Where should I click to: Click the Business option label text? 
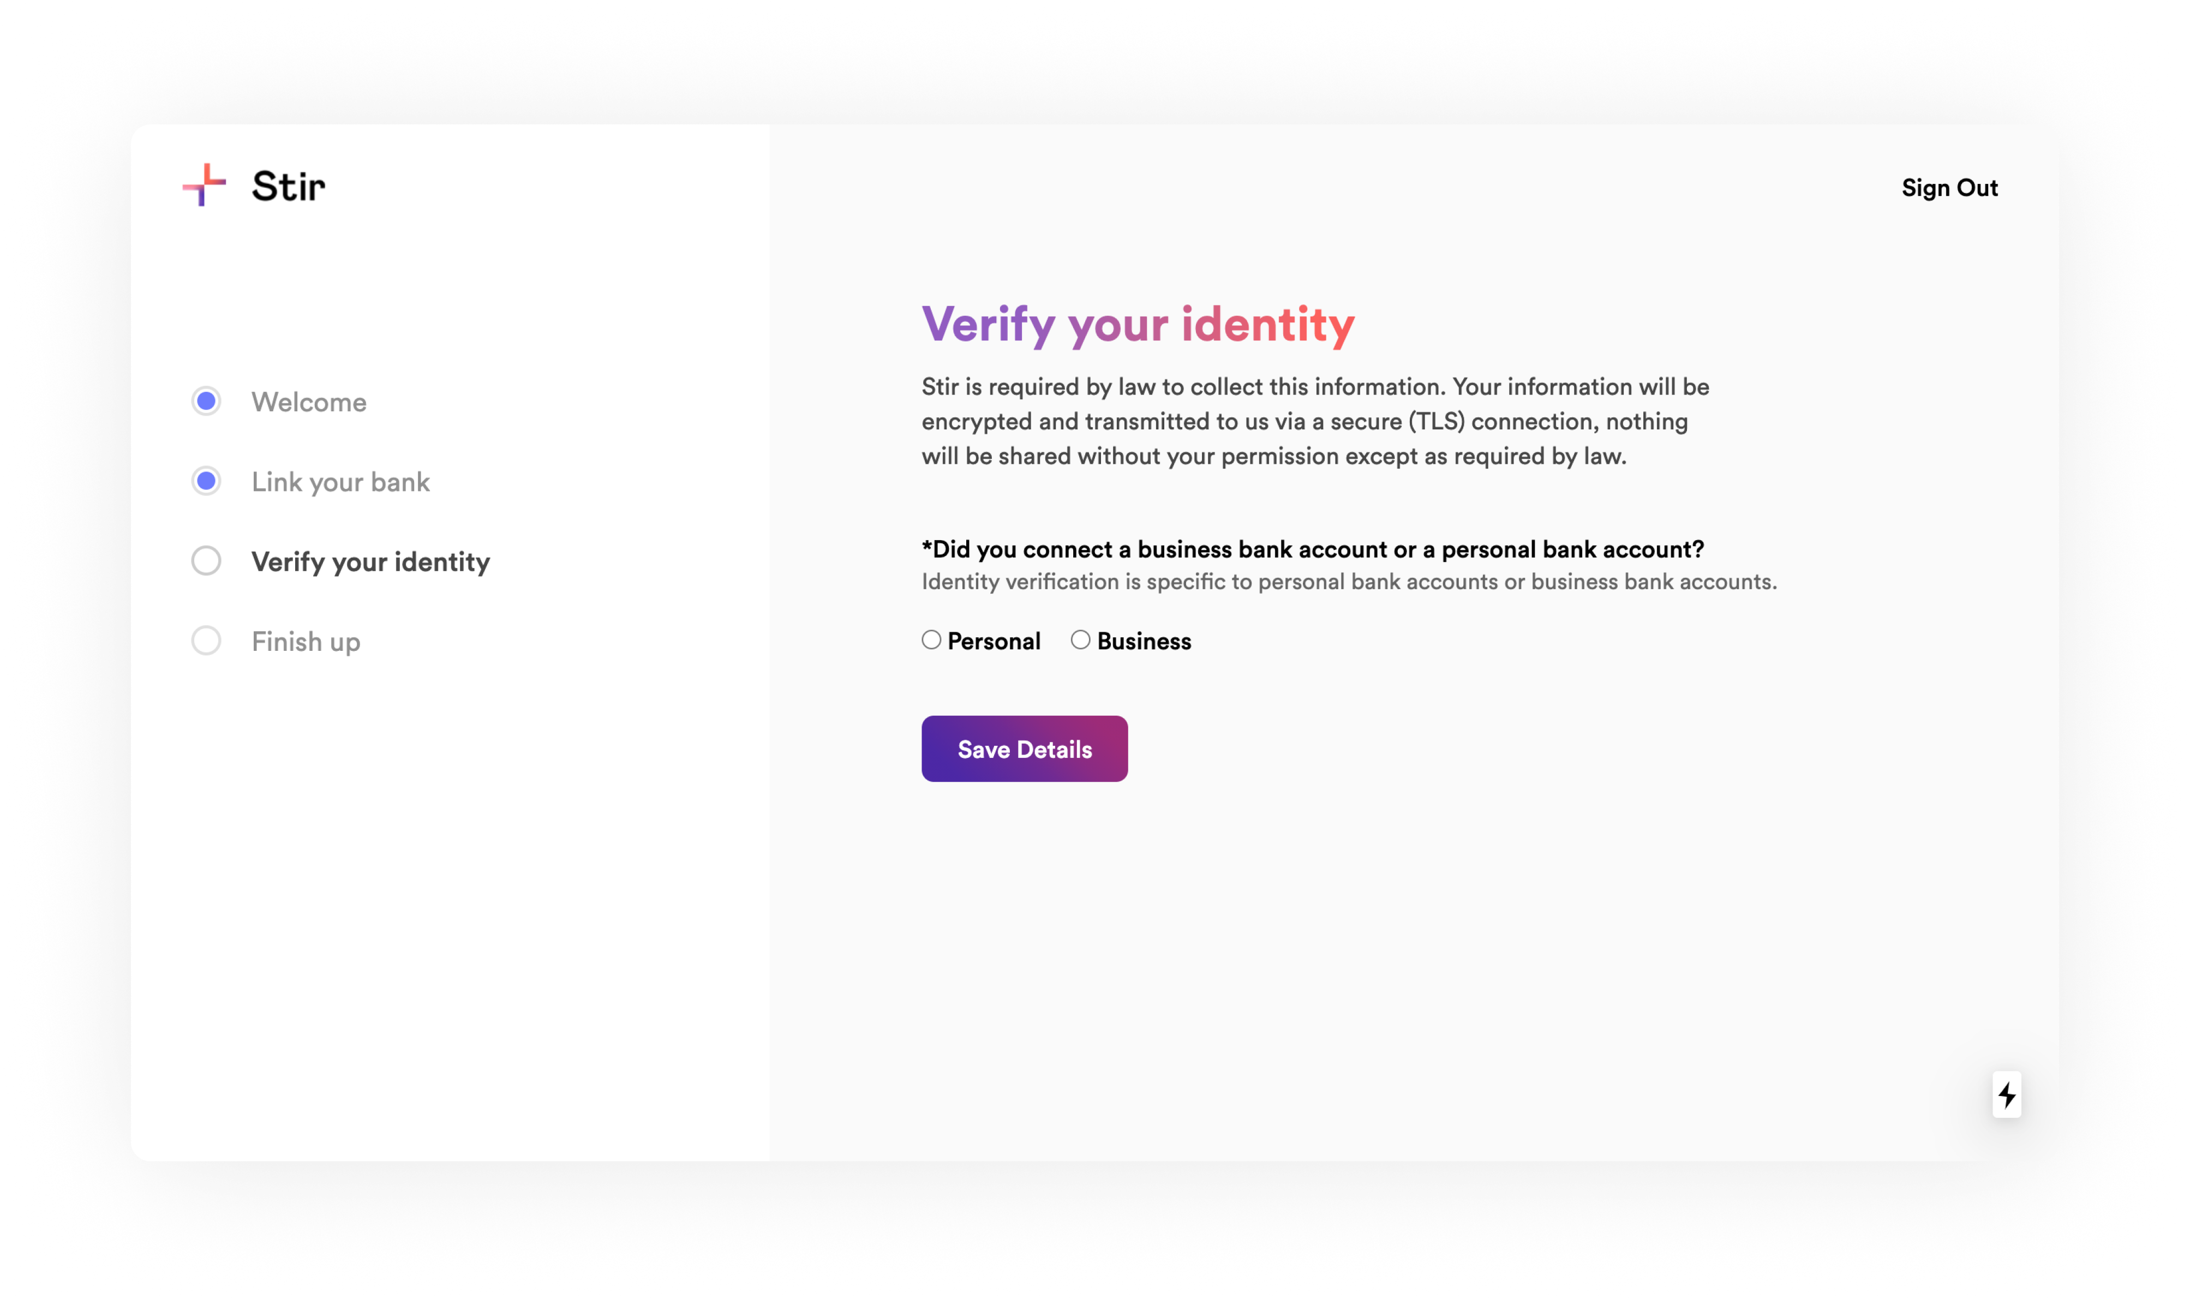(x=1144, y=642)
